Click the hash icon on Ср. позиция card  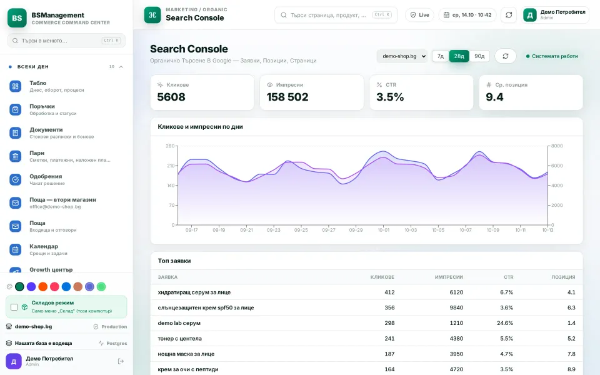click(x=489, y=85)
